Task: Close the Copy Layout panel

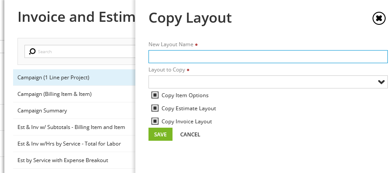Action: (379, 18)
